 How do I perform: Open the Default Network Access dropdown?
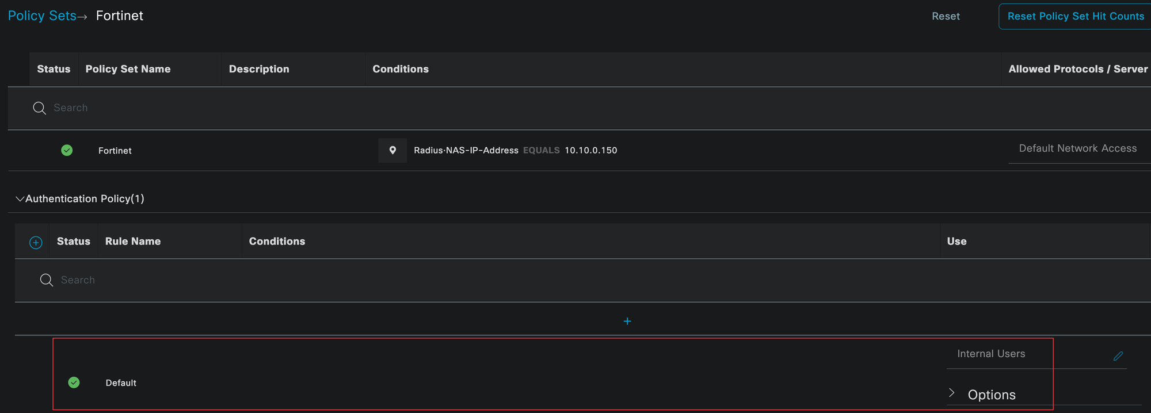tap(1077, 148)
